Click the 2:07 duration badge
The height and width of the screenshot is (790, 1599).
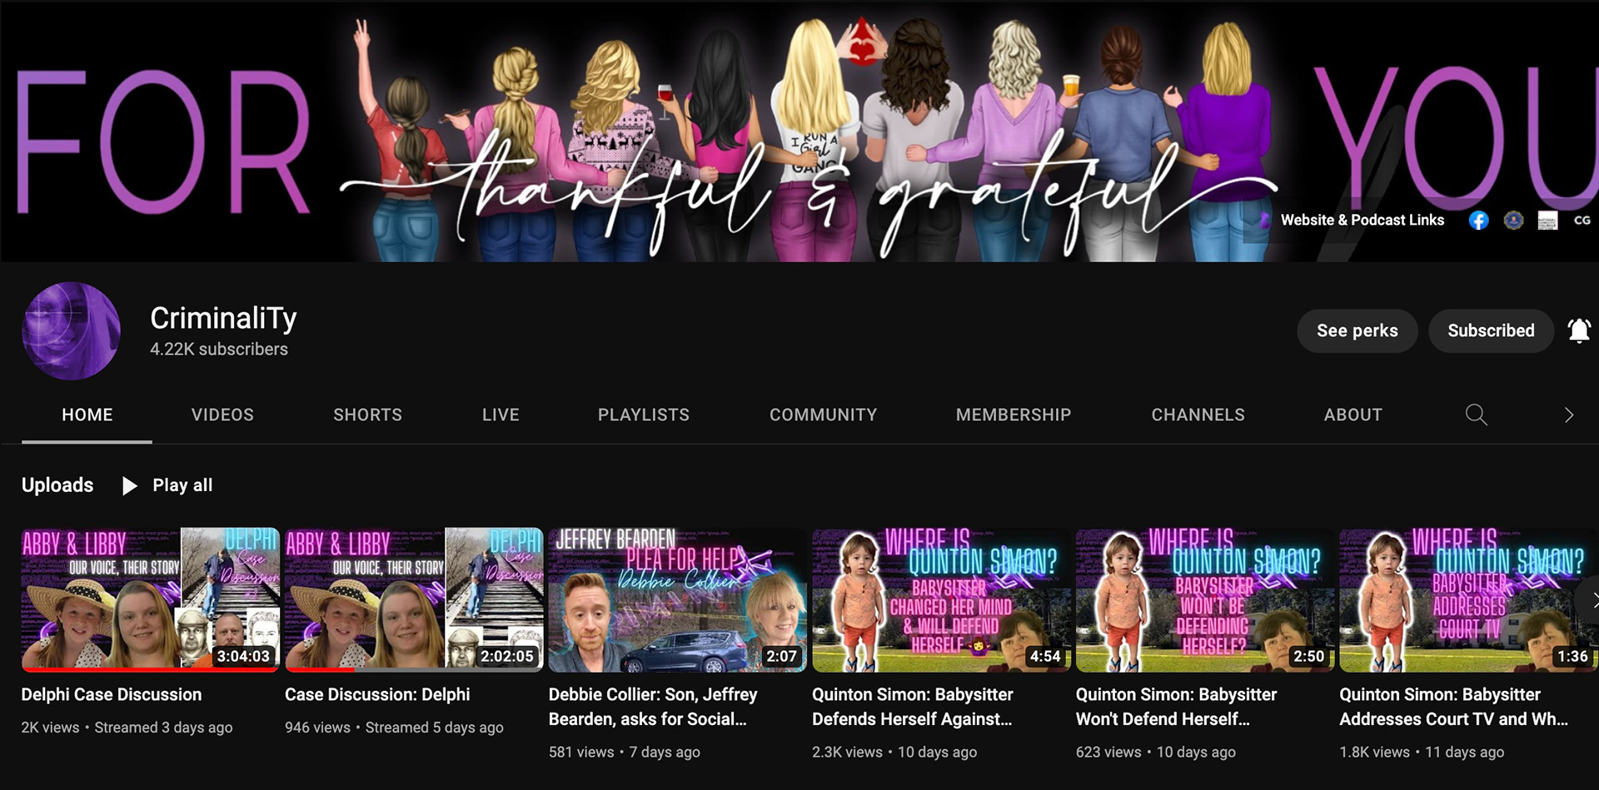coord(782,656)
